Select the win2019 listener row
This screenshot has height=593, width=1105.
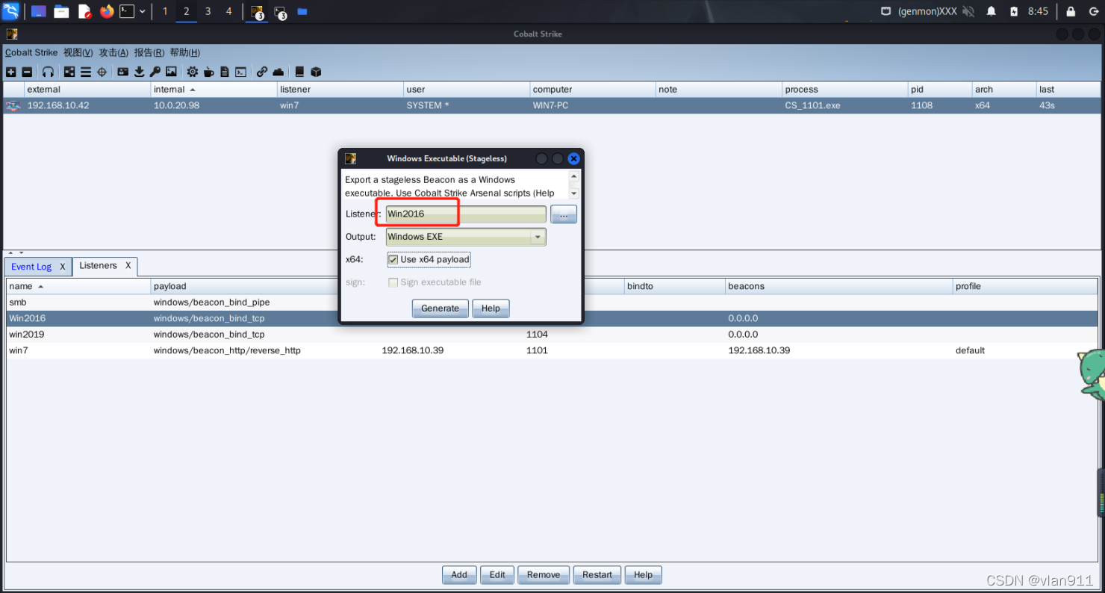pyautogui.click(x=552, y=335)
